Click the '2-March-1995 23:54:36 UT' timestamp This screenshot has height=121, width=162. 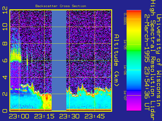(147, 62)
